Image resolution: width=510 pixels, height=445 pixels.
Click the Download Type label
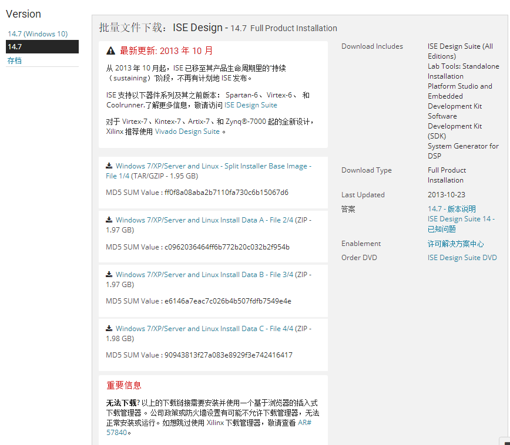click(x=366, y=170)
